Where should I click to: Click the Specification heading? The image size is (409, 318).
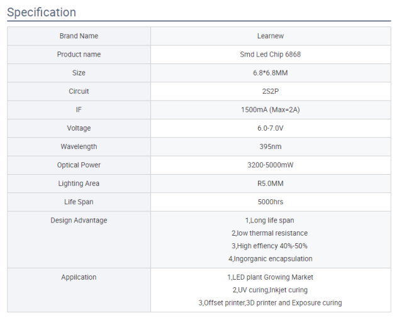42,13
